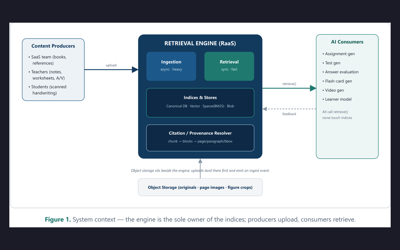Select the Students (scanned handwriting) bullet
400x250 pixels.
(x=47, y=90)
